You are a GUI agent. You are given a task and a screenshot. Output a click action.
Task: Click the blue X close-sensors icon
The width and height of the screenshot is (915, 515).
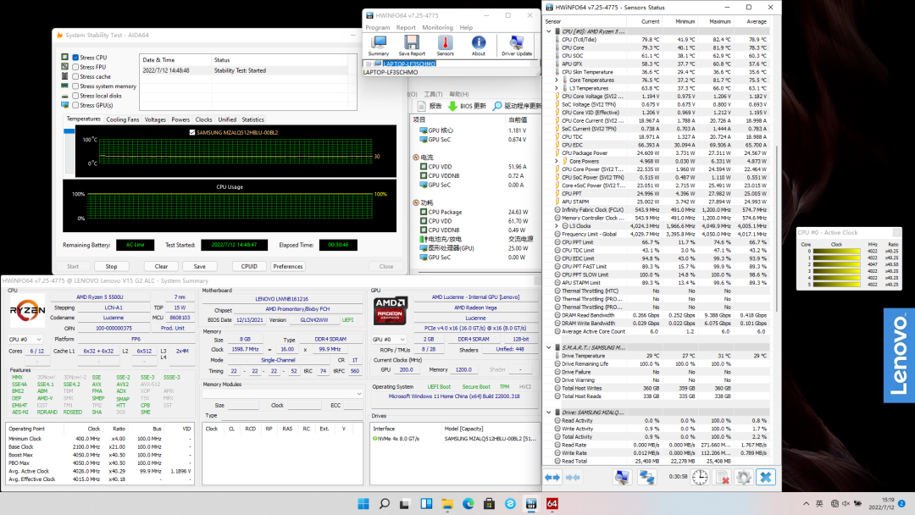point(765,478)
